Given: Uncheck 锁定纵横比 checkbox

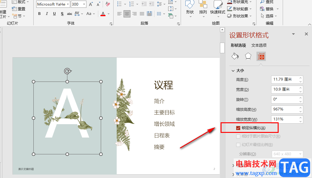Looking at the screenshot, I should 238,128.
